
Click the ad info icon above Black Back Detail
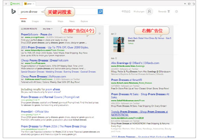point(115,34)
